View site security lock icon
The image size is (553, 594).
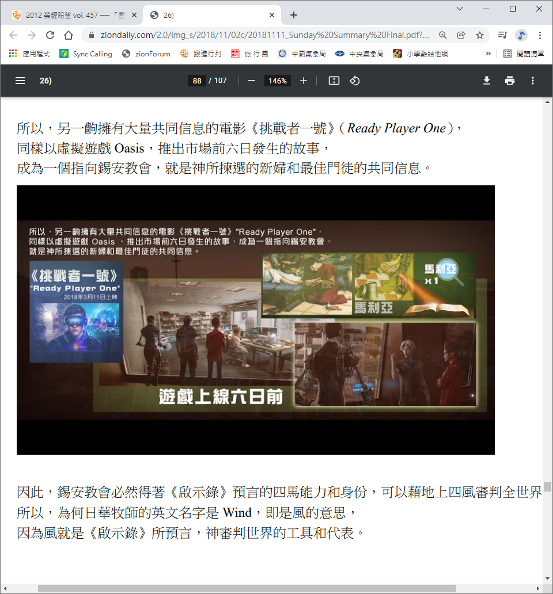tap(92, 35)
